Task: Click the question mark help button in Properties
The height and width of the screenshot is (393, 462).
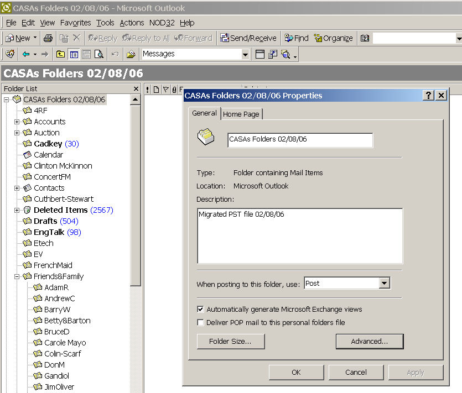Action: 428,96
